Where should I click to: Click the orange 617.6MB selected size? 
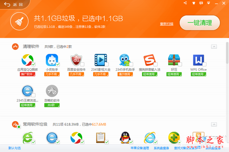click(x=99, y=124)
